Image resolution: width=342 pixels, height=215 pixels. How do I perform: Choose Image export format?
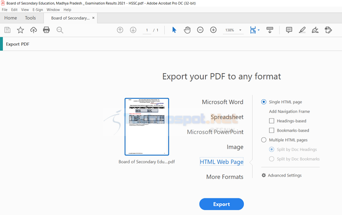pyautogui.click(x=235, y=147)
